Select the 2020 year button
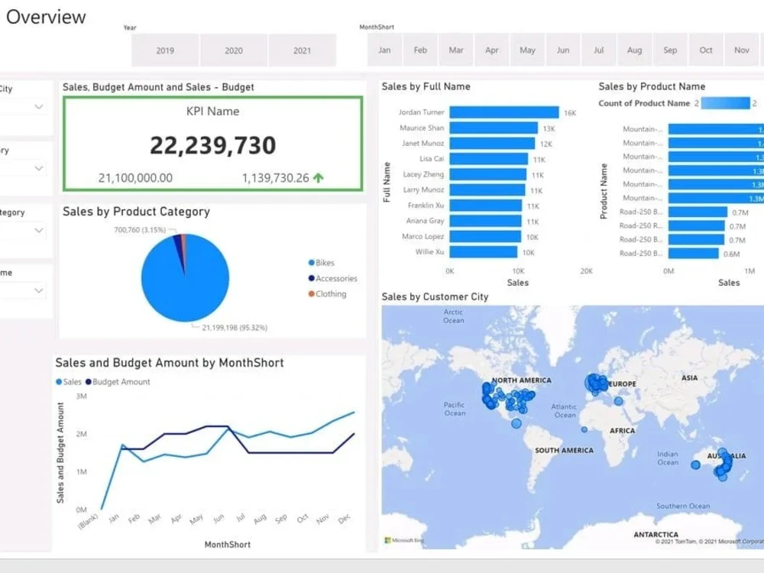This screenshot has width=764, height=573. click(x=234, y=50)
